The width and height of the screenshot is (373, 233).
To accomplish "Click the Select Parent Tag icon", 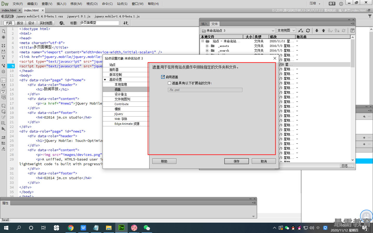I will point(3,65).
